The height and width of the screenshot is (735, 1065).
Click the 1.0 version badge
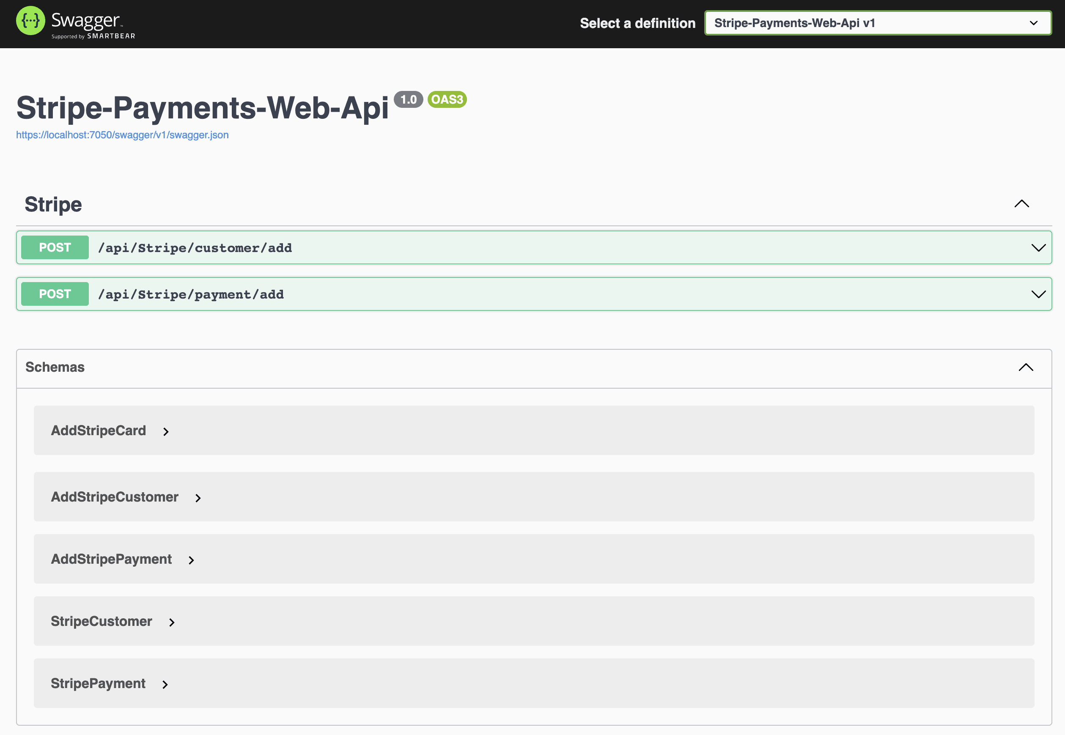pyautogui.click(x=408, y=99)
